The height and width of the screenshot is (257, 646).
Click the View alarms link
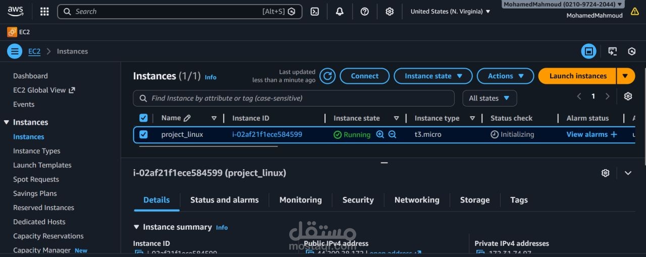click(587, 134)
